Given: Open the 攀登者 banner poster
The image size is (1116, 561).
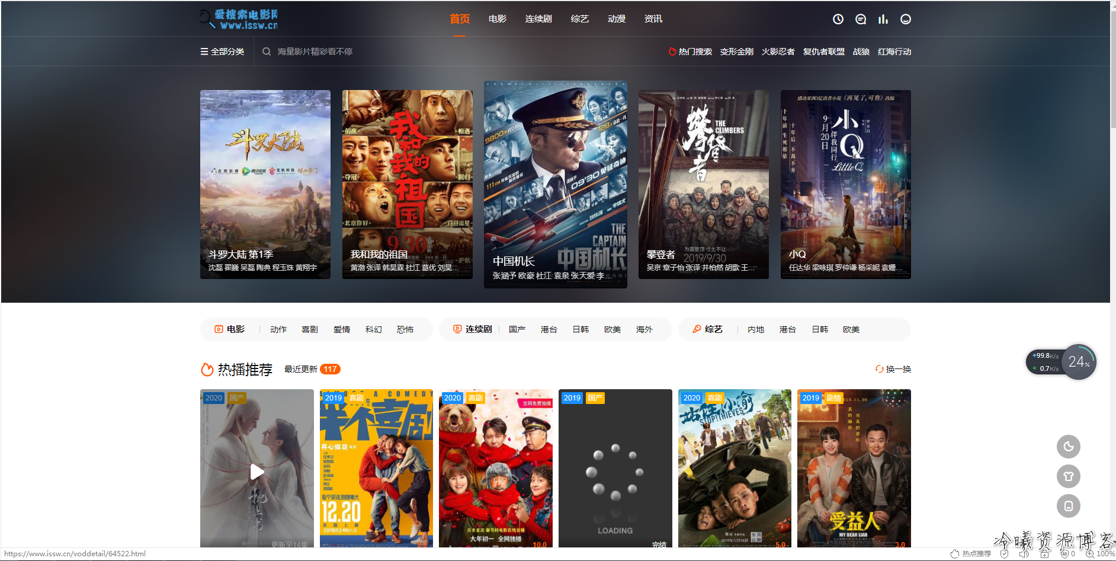Looking at the screenshot, I should 704,184.
